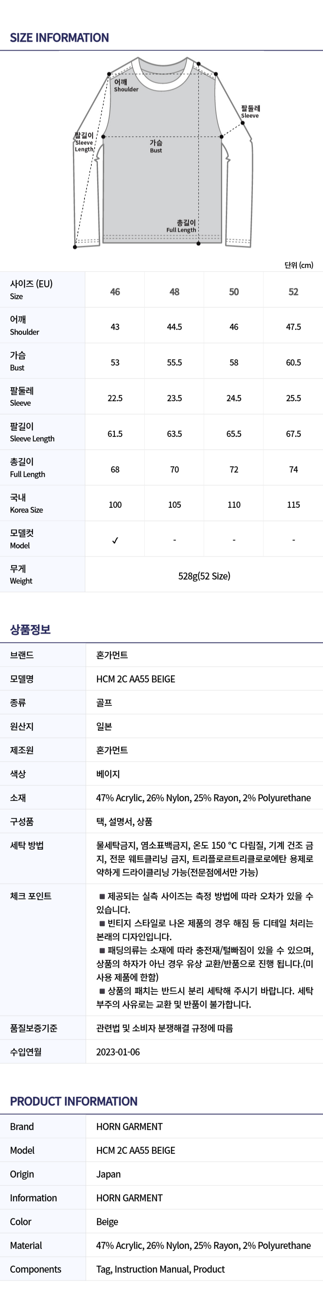
Task: Click the Full Length label on the diagram
Action: click(181, 226)
